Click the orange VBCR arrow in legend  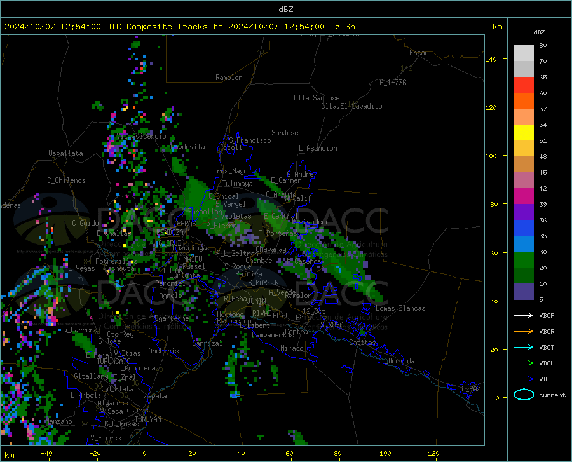click(x=524, y=332)
